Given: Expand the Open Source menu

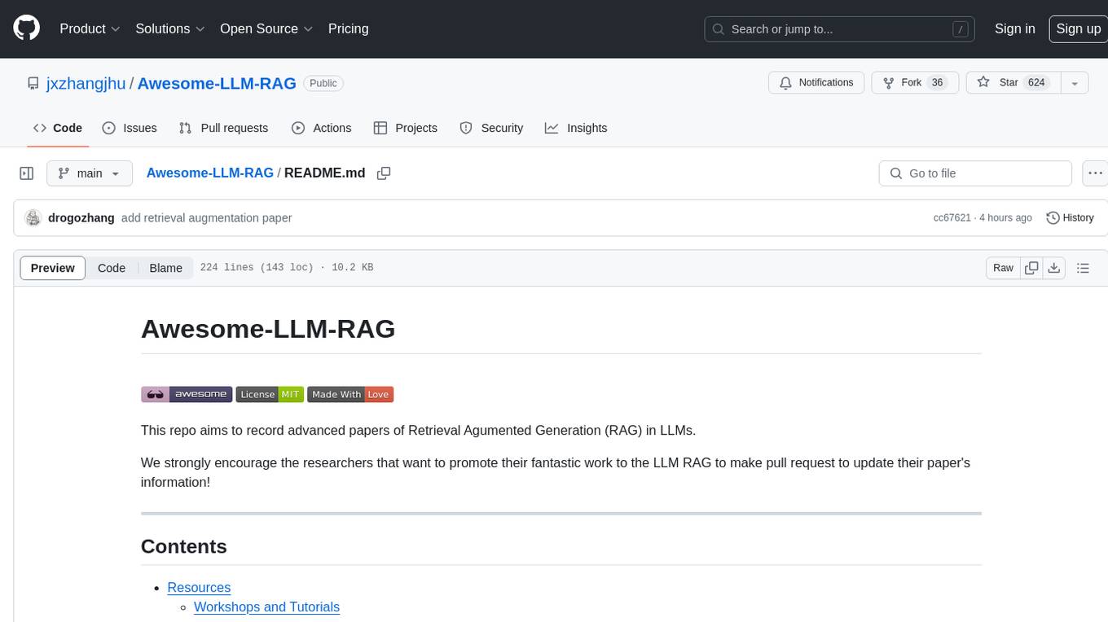Looking at the screenshot, I should point(266,28).
